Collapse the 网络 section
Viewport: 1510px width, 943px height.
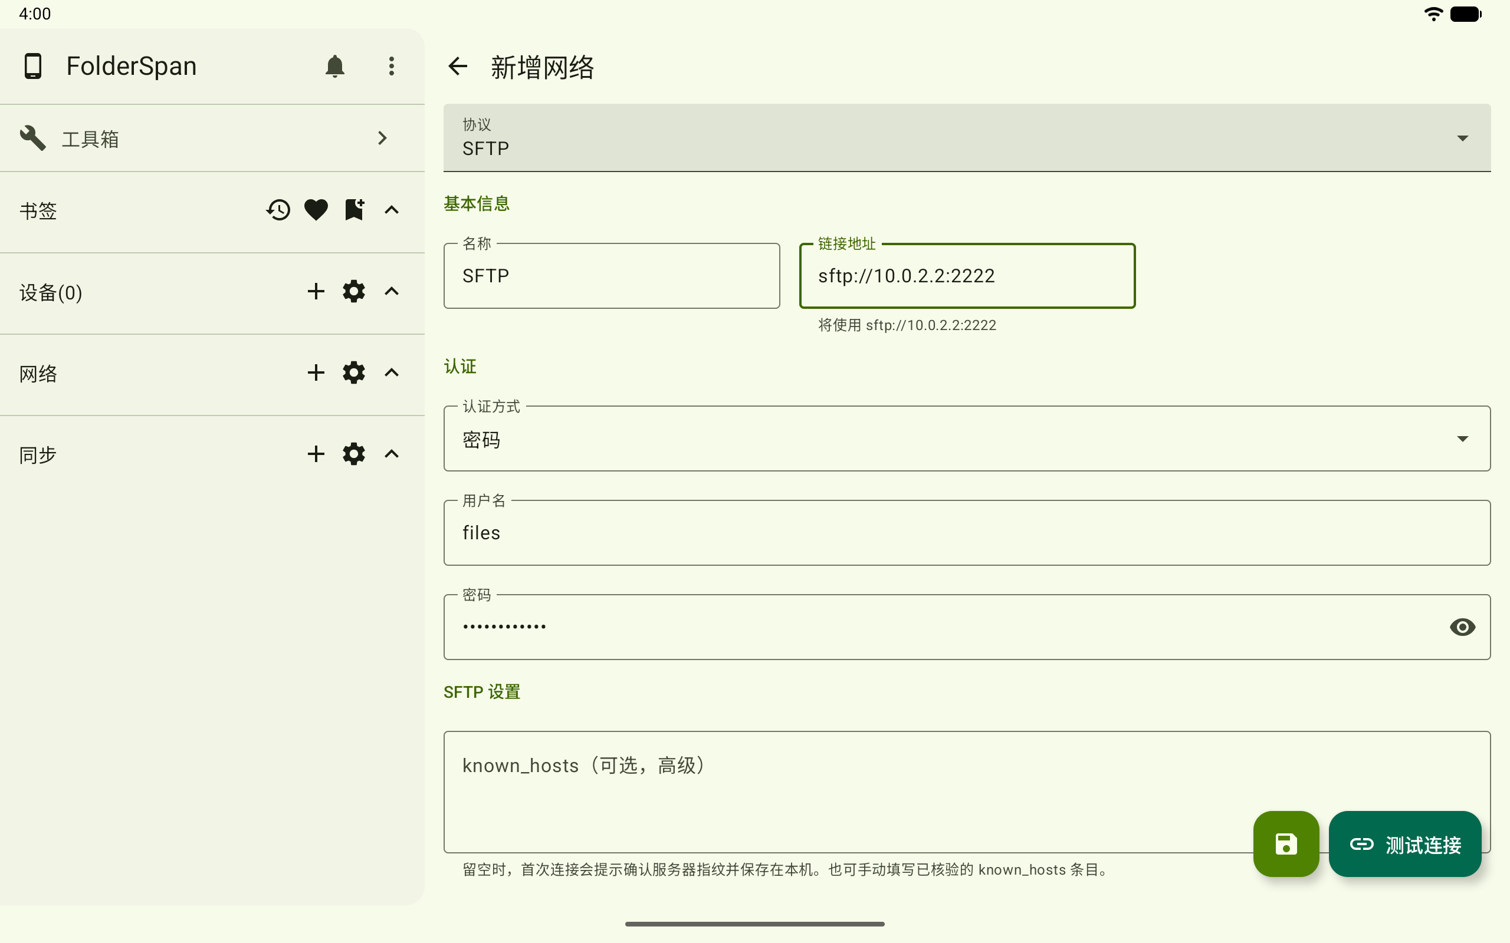pyautogui.click(x=391, y=372)
